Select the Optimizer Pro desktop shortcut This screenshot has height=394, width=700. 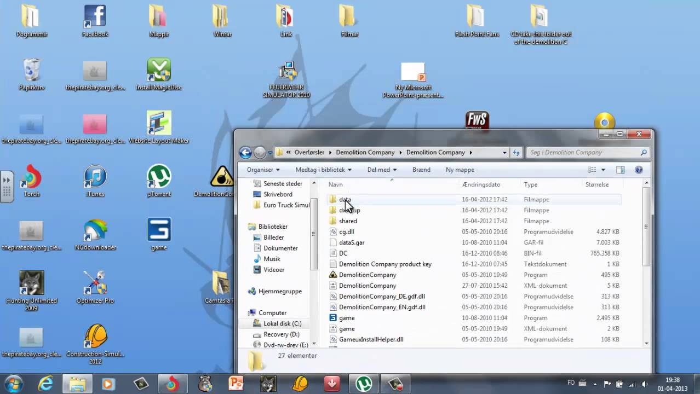point(95,287)
